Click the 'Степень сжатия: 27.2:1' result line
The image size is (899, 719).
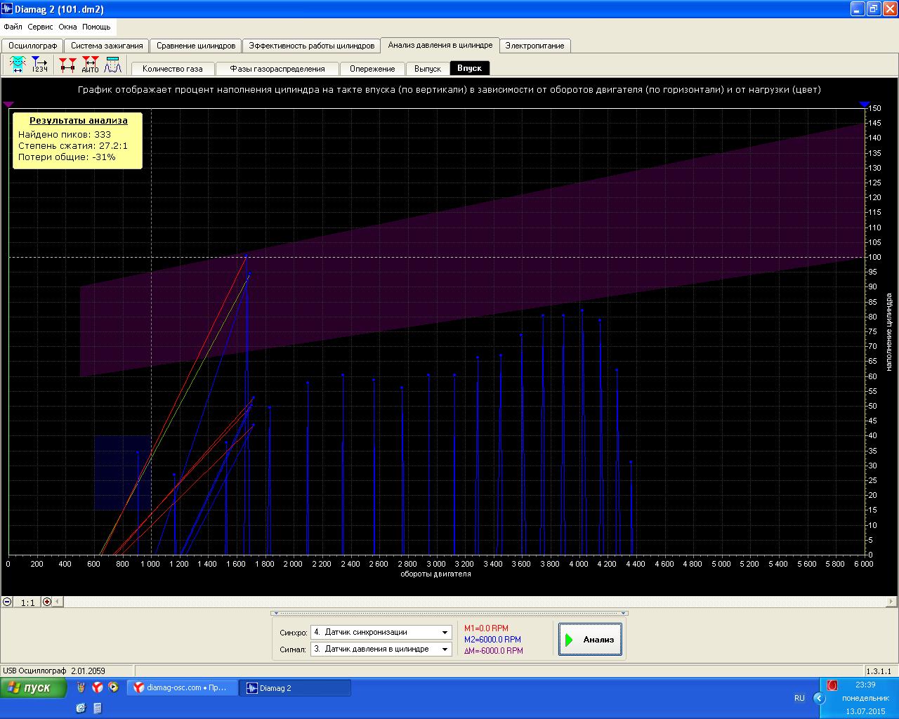[x=73, y=145]
